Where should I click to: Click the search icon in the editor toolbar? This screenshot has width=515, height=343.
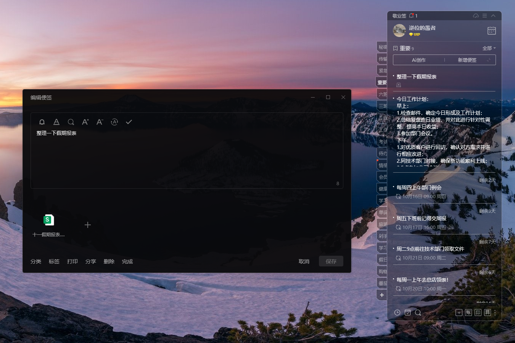tap(71, 122)
